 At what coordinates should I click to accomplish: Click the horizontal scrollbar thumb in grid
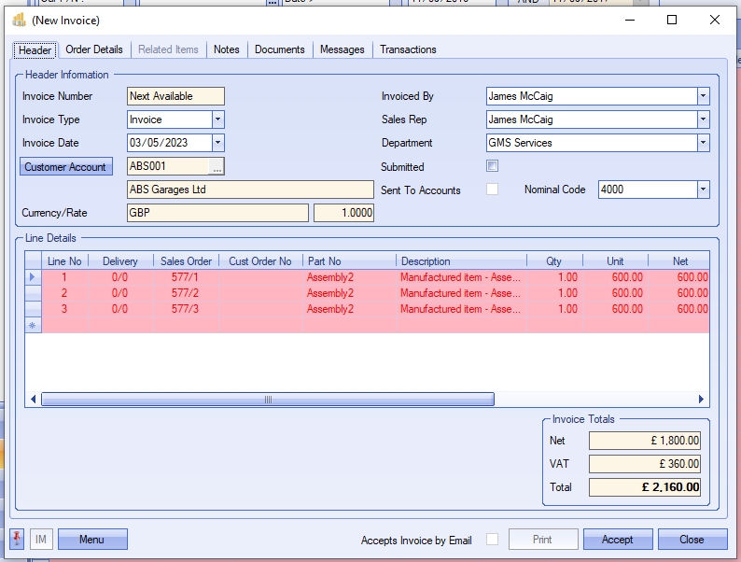point(268,400)
